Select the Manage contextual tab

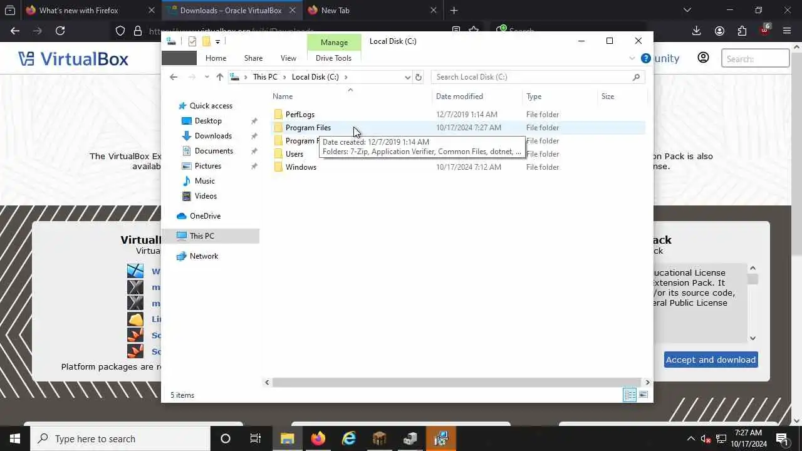coord(334,43)
